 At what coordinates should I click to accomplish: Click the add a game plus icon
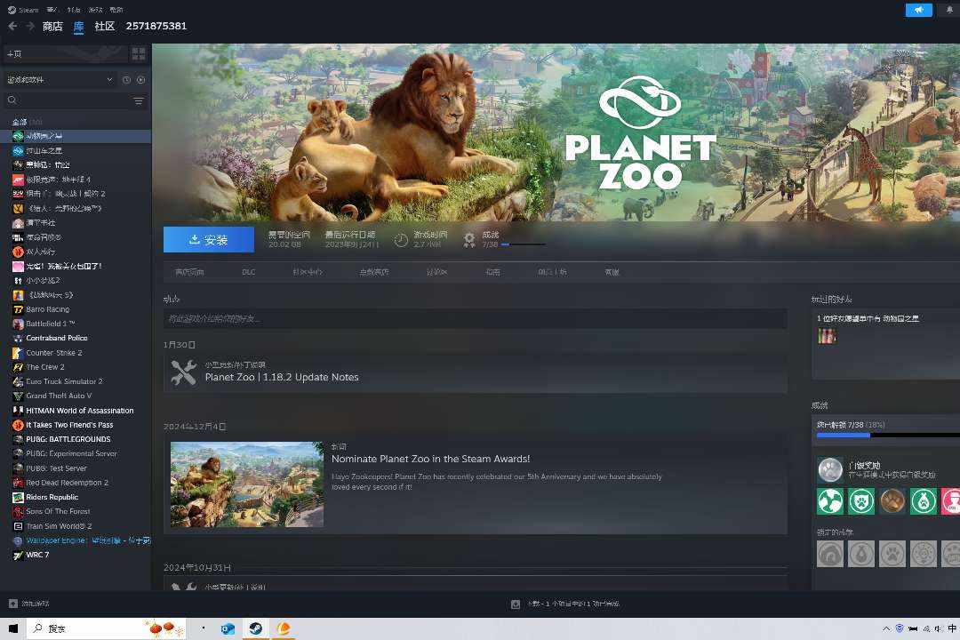coord(12,604)
